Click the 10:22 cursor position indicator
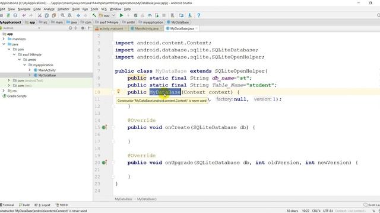This screenshot has height=213, width=380. click(306, 211)
